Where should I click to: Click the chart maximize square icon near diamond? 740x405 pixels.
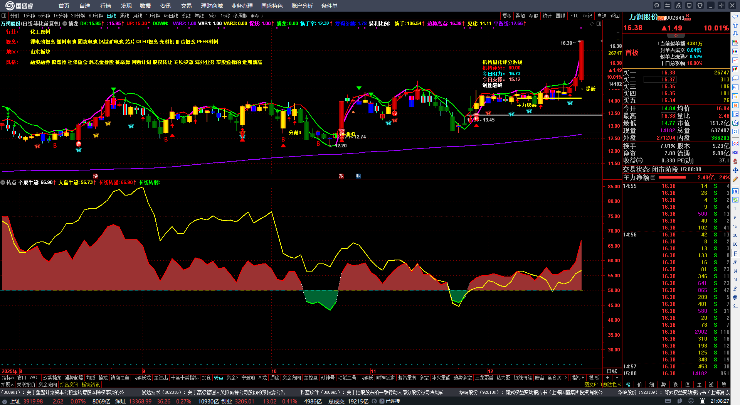[x=599, y=24]
